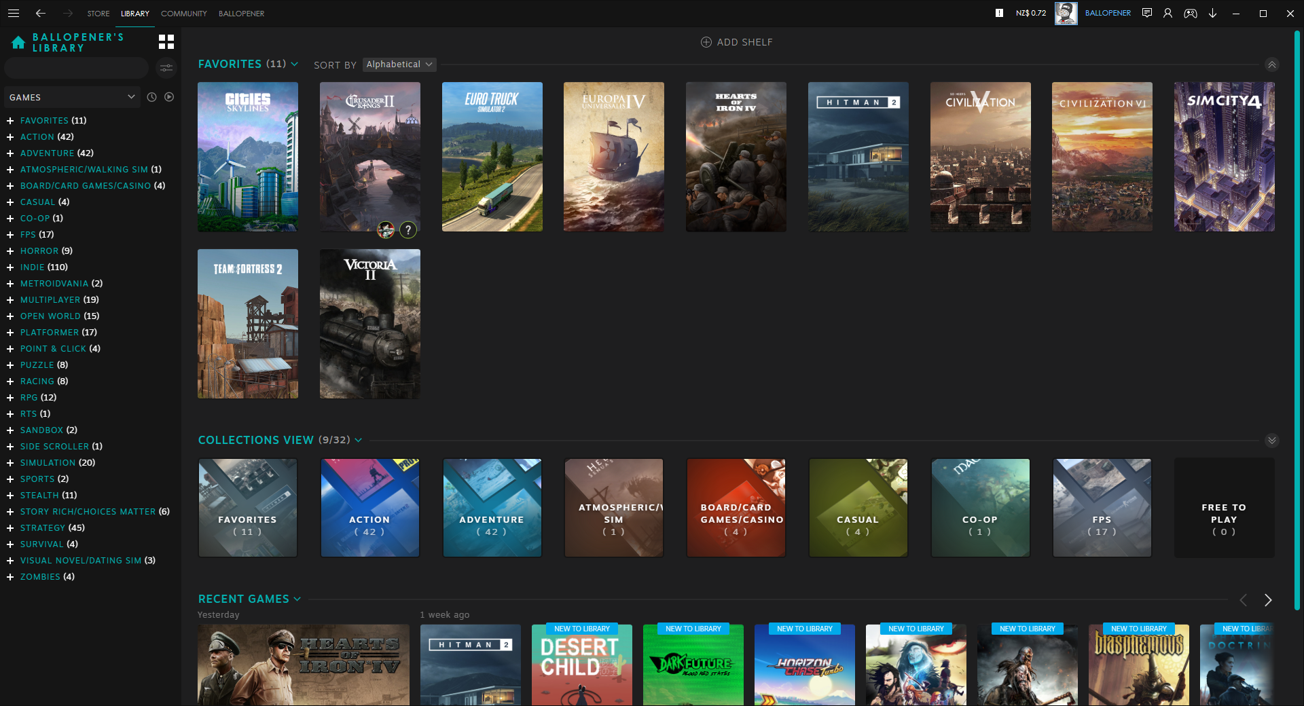Open the Library tab
The width and height of the screenshot is (1304, 706).
[135, 14]
